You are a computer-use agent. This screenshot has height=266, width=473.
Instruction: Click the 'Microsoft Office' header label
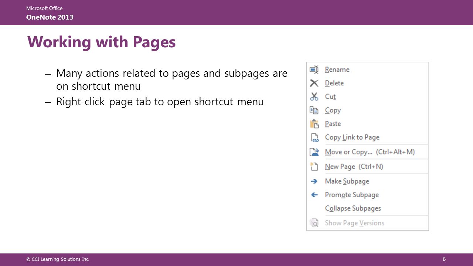(x=44, y=8)
